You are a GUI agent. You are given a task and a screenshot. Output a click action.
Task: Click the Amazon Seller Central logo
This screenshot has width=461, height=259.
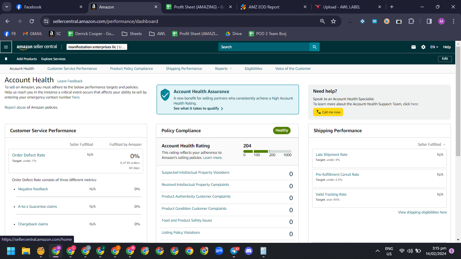coord(37,47)
